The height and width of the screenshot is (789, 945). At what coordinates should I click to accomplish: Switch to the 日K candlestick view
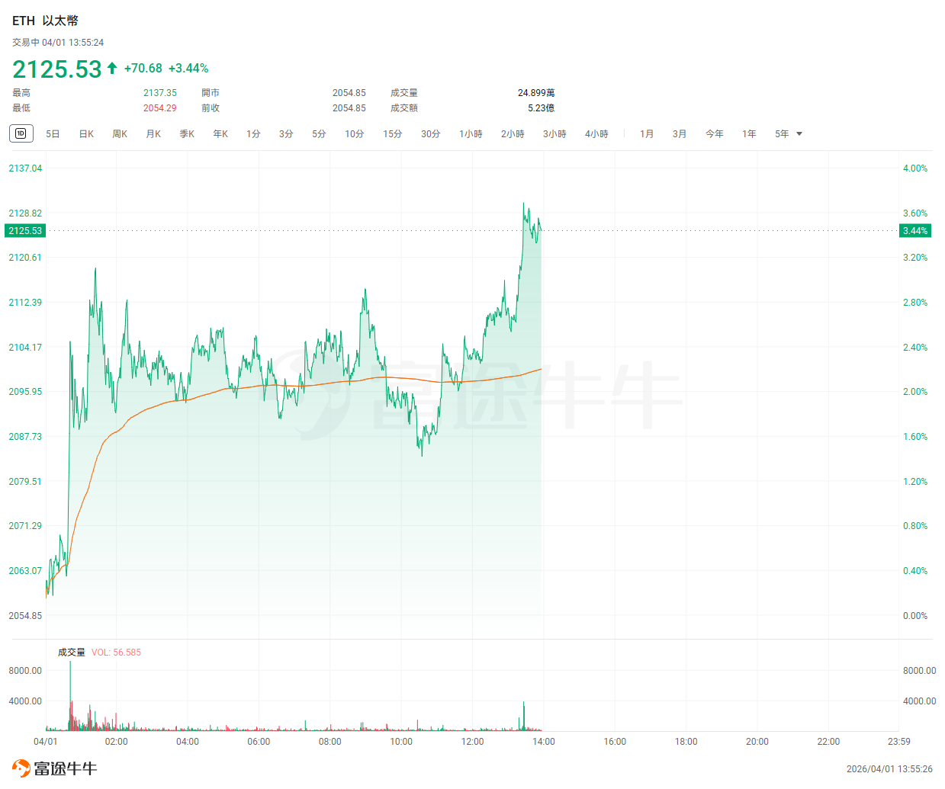click(x=86, y=134)
